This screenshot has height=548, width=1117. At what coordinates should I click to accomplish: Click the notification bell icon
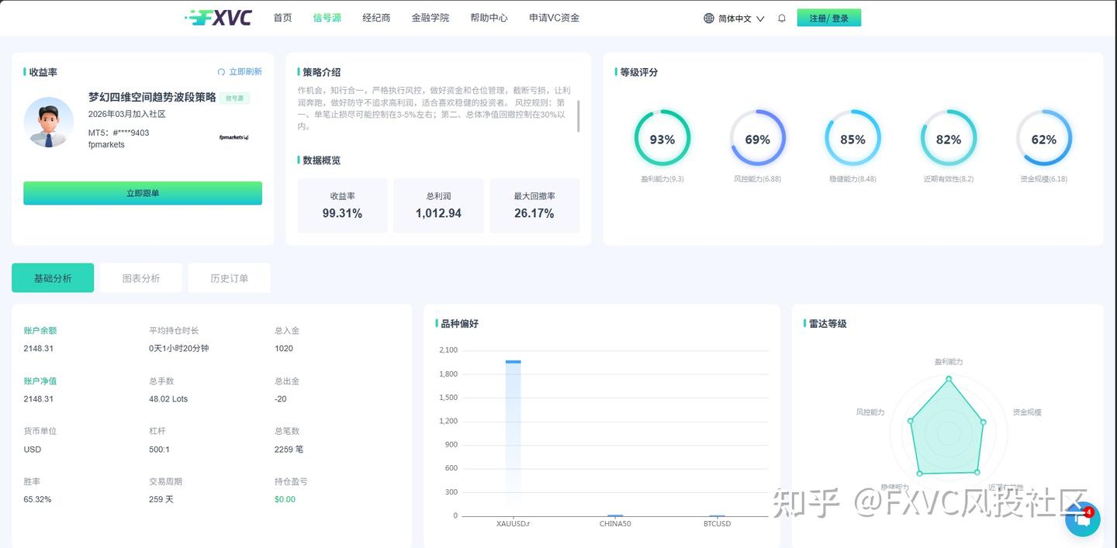(781, 17)
